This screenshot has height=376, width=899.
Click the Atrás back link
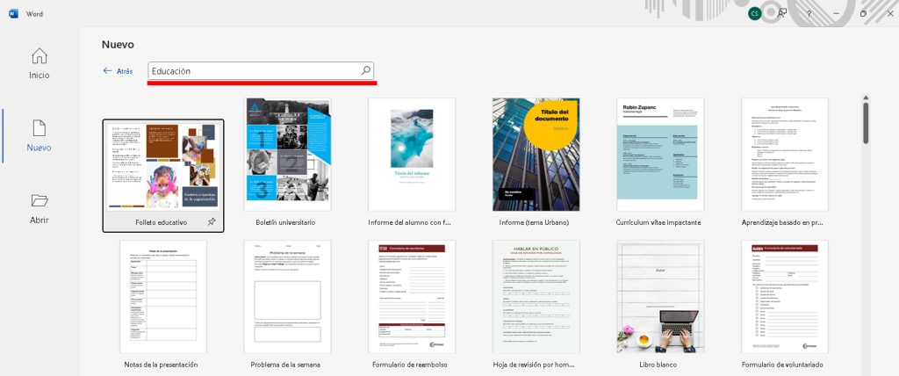(x=118, y=71)
